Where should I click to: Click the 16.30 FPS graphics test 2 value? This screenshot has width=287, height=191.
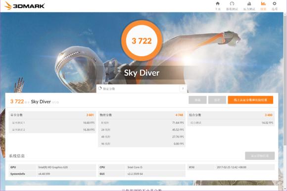pos(89,130)
